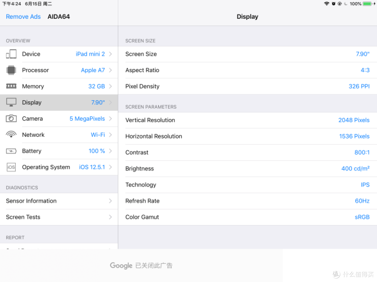Screen dimensions: 377x282
Task: Expand Operating System row chevron
Action: coord(110,167)
